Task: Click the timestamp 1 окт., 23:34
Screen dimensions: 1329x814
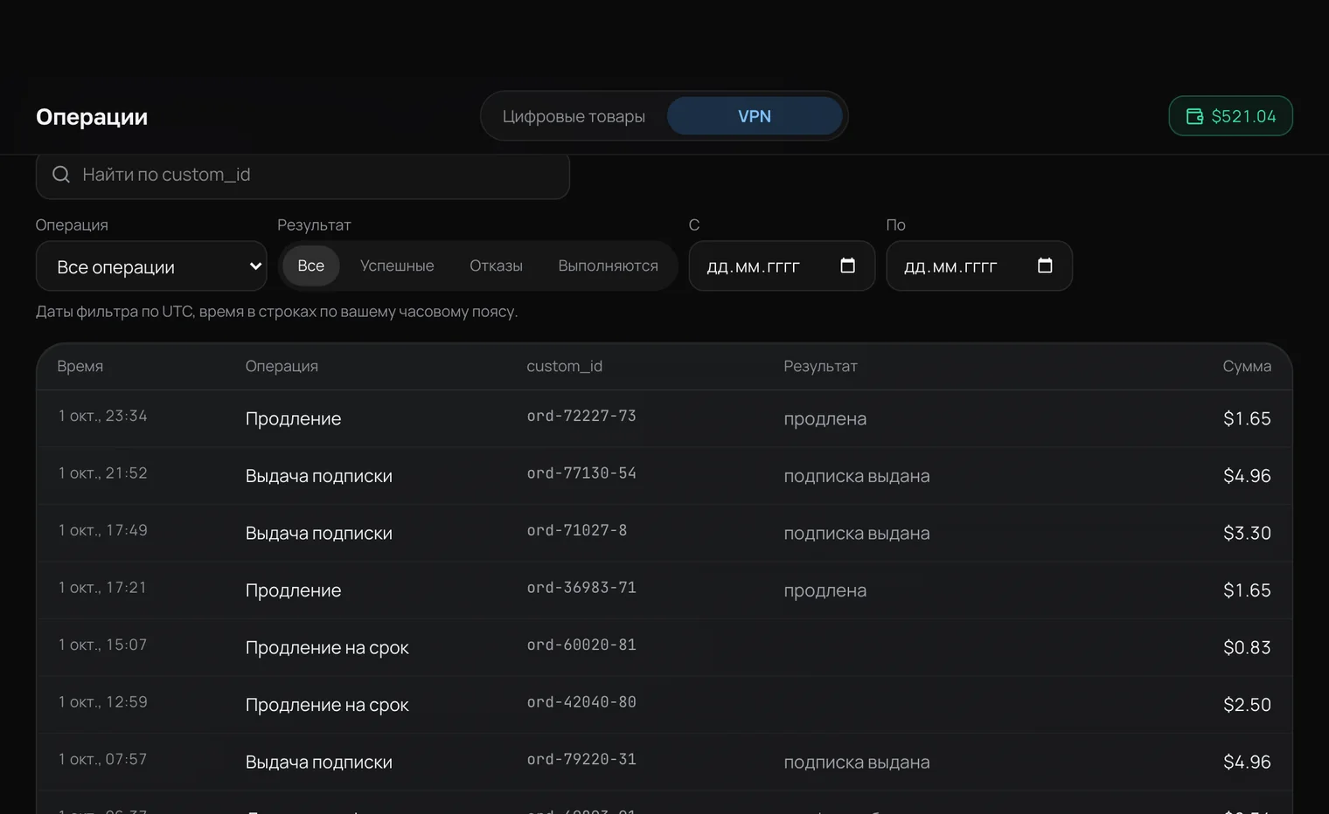Action: coord(102,416)
